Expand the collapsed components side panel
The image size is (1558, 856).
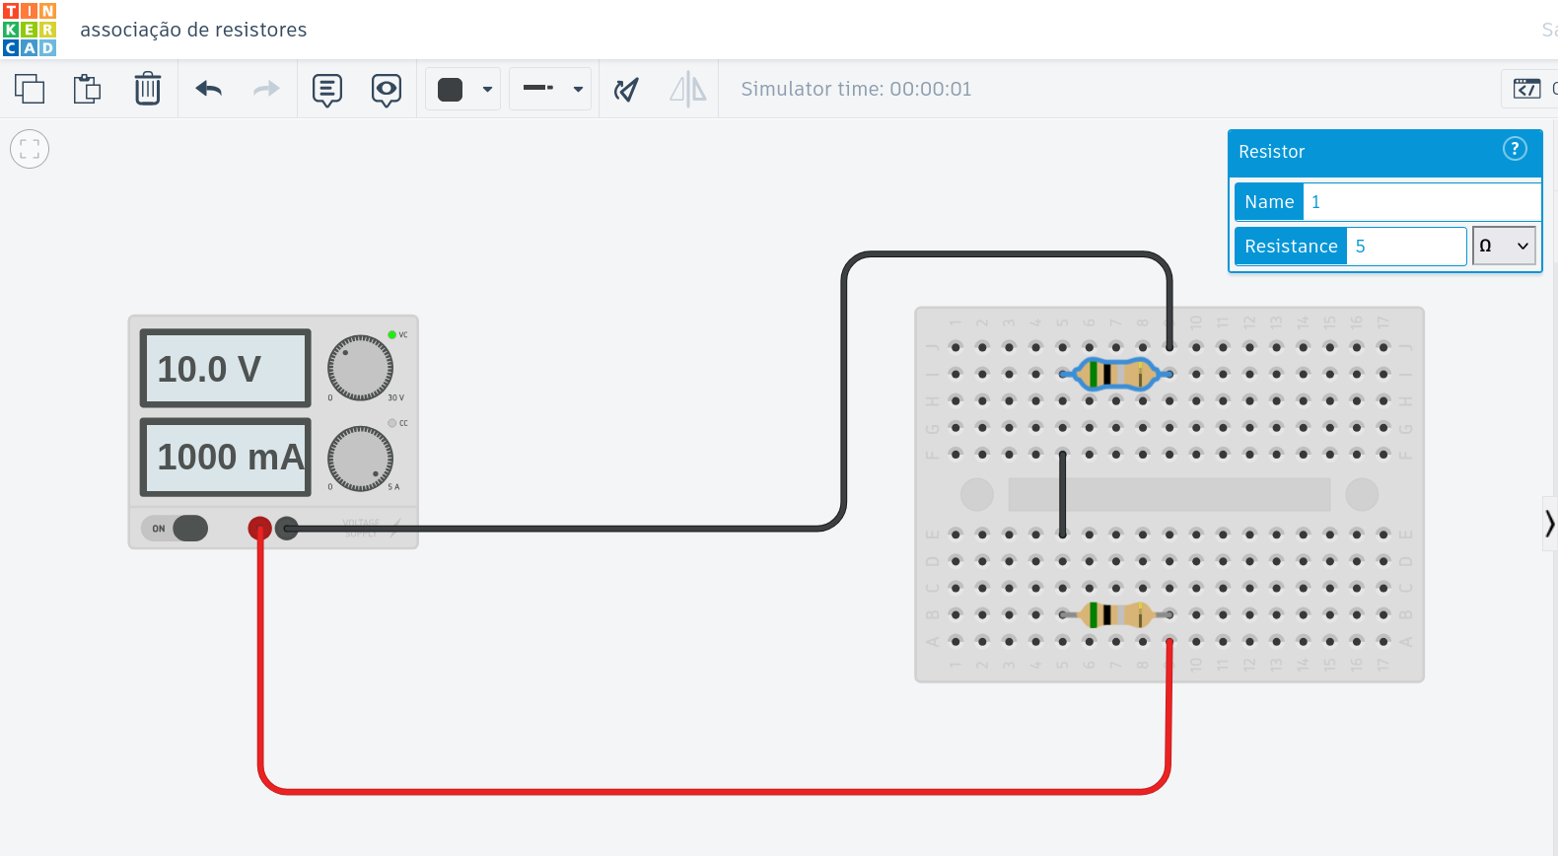pos(1550,524)
